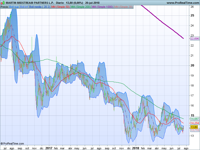Select the Boll sup legend label
This screenshot has height=150, width=200.
(14, 7)
